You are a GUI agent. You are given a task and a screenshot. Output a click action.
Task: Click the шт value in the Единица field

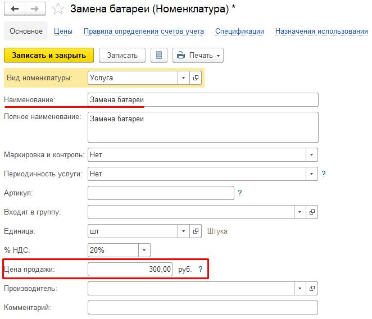(94, 231)
